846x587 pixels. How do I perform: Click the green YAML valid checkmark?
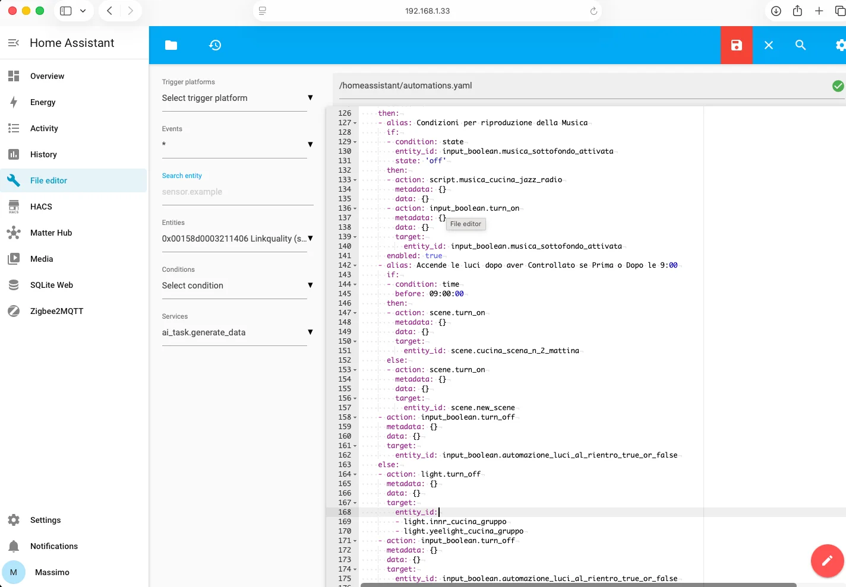pyautogui.click(x=838, y=86)
